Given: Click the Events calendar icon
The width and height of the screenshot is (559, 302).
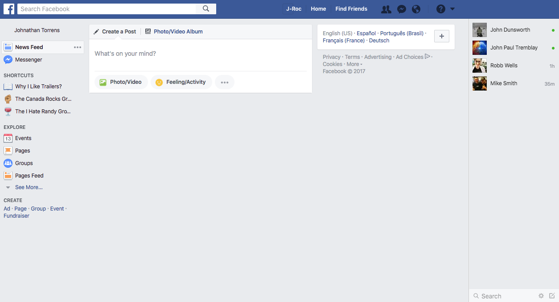Looking at the screenshot, I should (x=8, y=138).
